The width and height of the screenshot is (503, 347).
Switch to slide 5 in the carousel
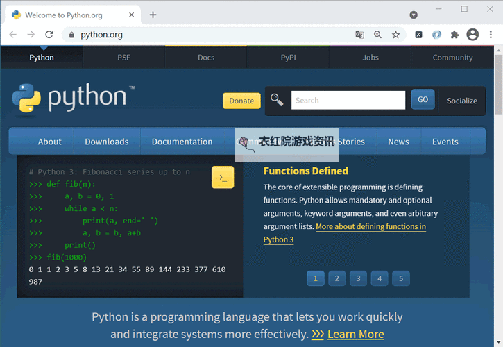click(401, 278)
